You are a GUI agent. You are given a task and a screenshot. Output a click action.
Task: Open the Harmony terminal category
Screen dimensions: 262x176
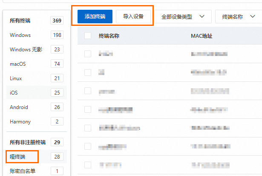point(20,122)
